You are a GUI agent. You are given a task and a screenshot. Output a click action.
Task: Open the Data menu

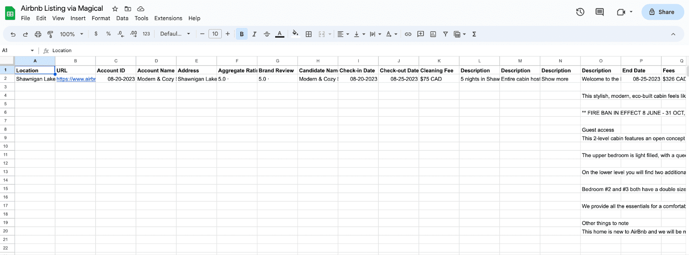click(x=122, y=18)
